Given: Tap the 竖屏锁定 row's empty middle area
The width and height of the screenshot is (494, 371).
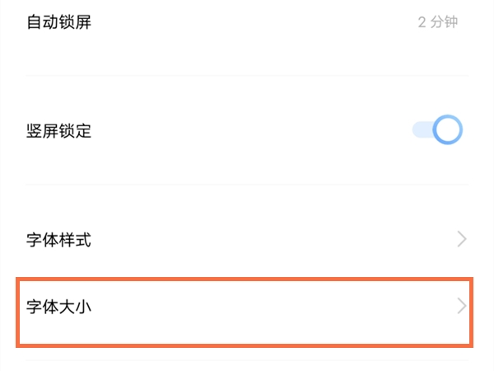Looking at the screenshot, I should pyautogui.click(x=247, y=131).
